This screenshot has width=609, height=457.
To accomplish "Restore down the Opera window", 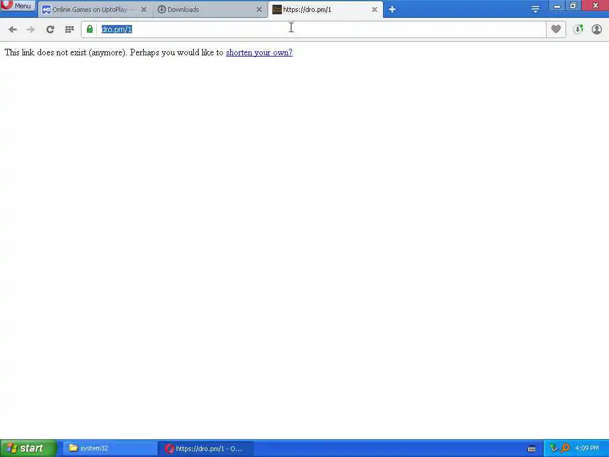I will (x=573, y=5).
